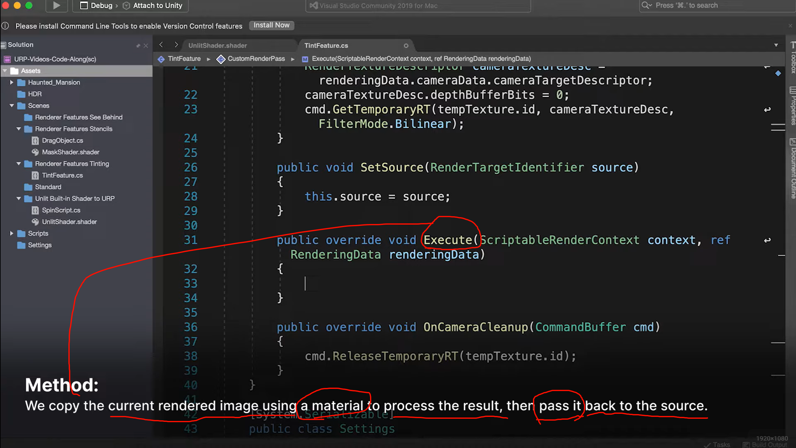This screenshot has width=796, height=448.
Task: Click the UnlitShader.shader file icon in tree
Action: point(35,222)
